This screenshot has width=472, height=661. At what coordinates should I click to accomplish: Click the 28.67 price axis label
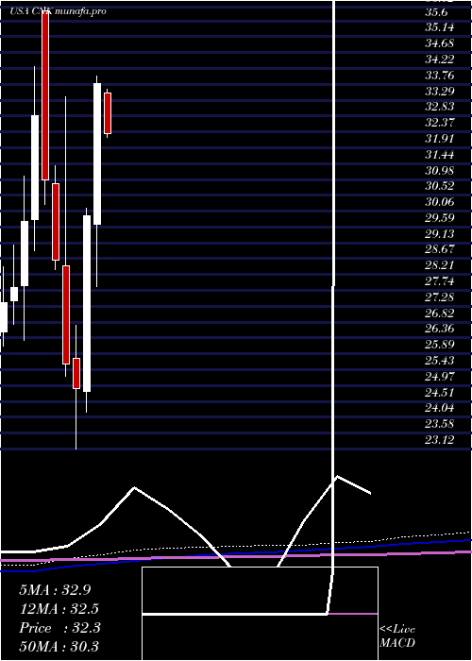click(x=440, y=249)
